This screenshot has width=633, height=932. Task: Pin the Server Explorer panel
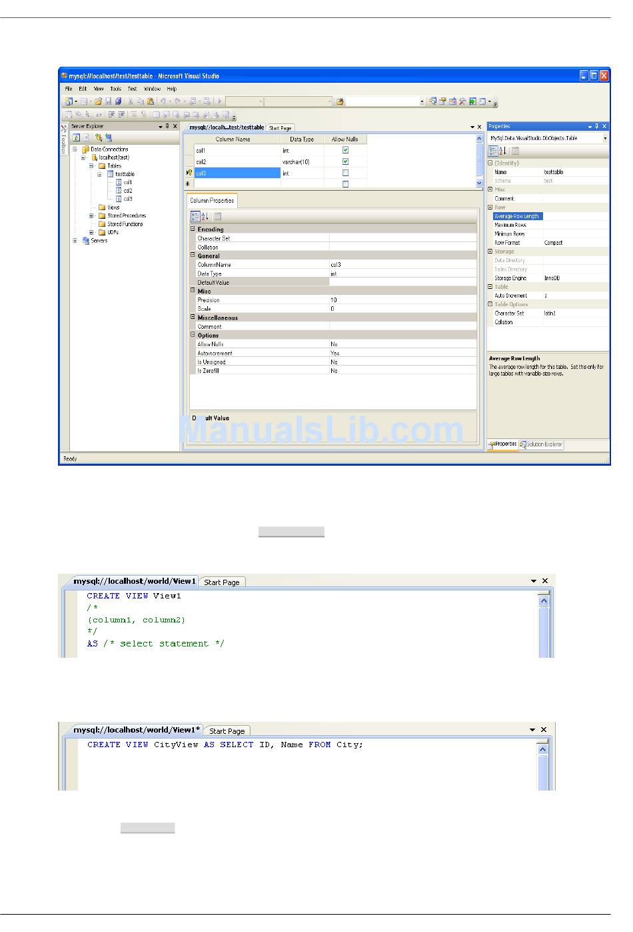tap(167, 126)
